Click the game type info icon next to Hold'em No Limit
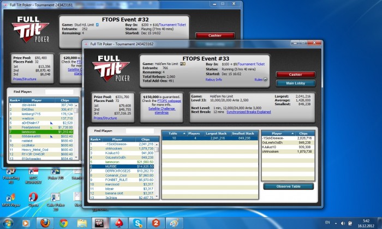 click(183, 64)
